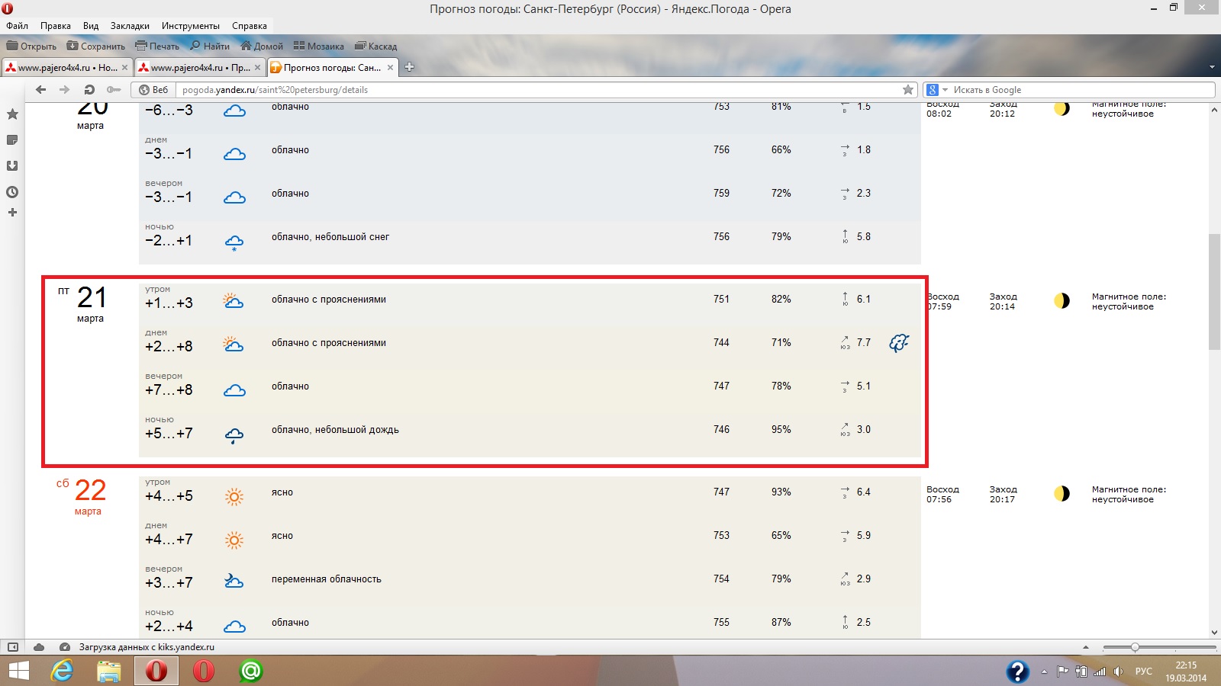Click the password wand key icon

tap(114, 89)
